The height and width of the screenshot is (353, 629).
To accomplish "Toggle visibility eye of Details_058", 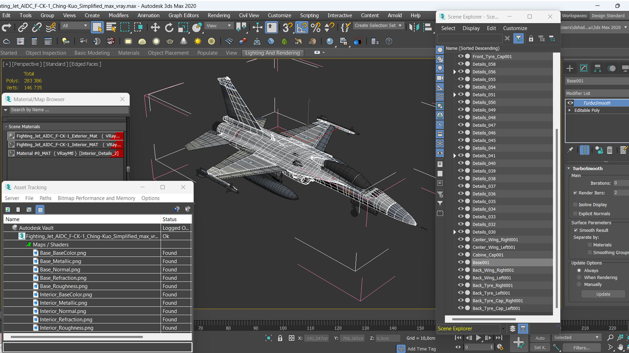I will [x=461, y=64].
